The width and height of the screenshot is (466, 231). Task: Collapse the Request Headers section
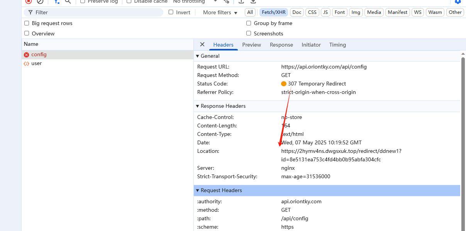click(x=198, y=190)
